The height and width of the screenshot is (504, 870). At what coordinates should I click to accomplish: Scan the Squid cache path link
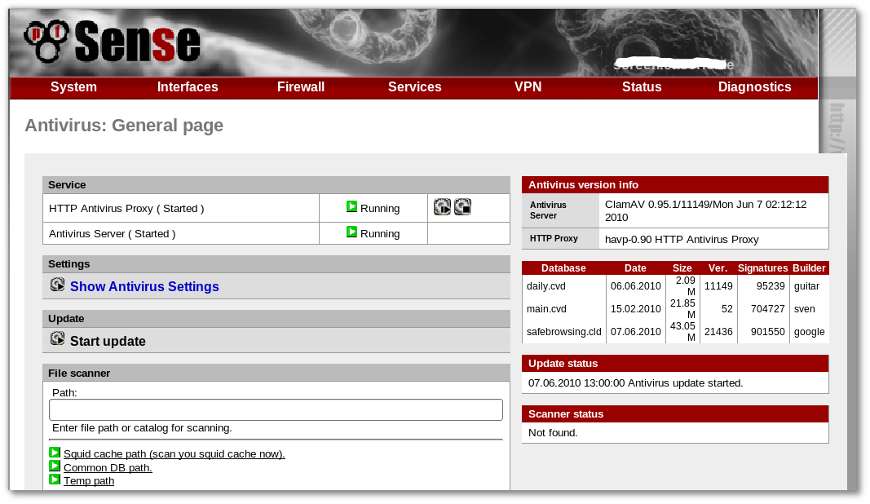pos(174,454)
